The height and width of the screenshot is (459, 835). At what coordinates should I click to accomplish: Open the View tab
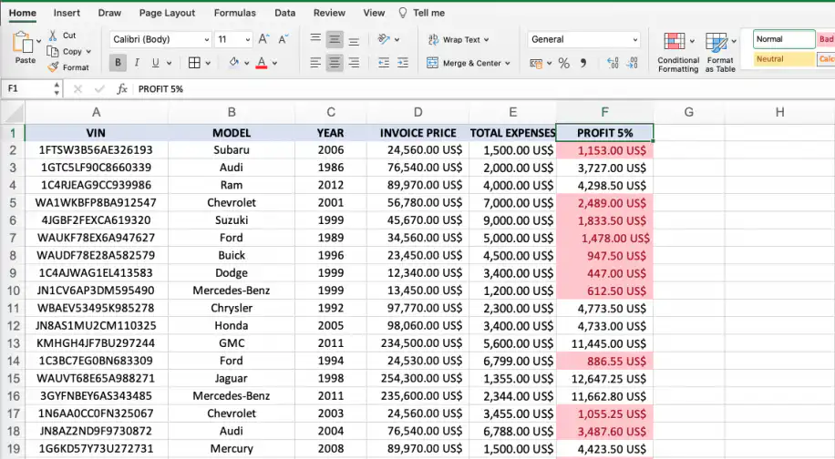374,13
